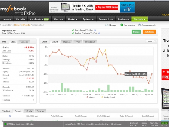Open the Goals trading tab
The width and height of the screenshot is (169, 127).
(29, 111)
